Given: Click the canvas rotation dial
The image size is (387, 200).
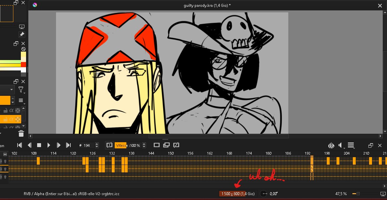Looking at the screenshot, I should tap(264, 194).
